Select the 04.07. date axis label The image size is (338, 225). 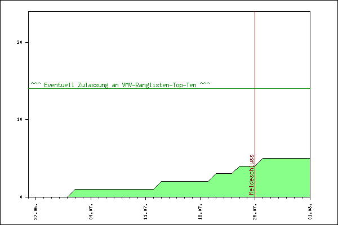pyautogui.click(x=91, y=211)
